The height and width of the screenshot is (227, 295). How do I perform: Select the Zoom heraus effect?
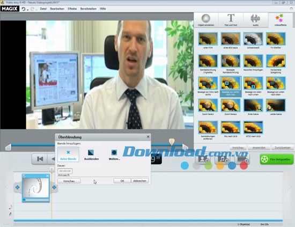[x=231, y=107]
